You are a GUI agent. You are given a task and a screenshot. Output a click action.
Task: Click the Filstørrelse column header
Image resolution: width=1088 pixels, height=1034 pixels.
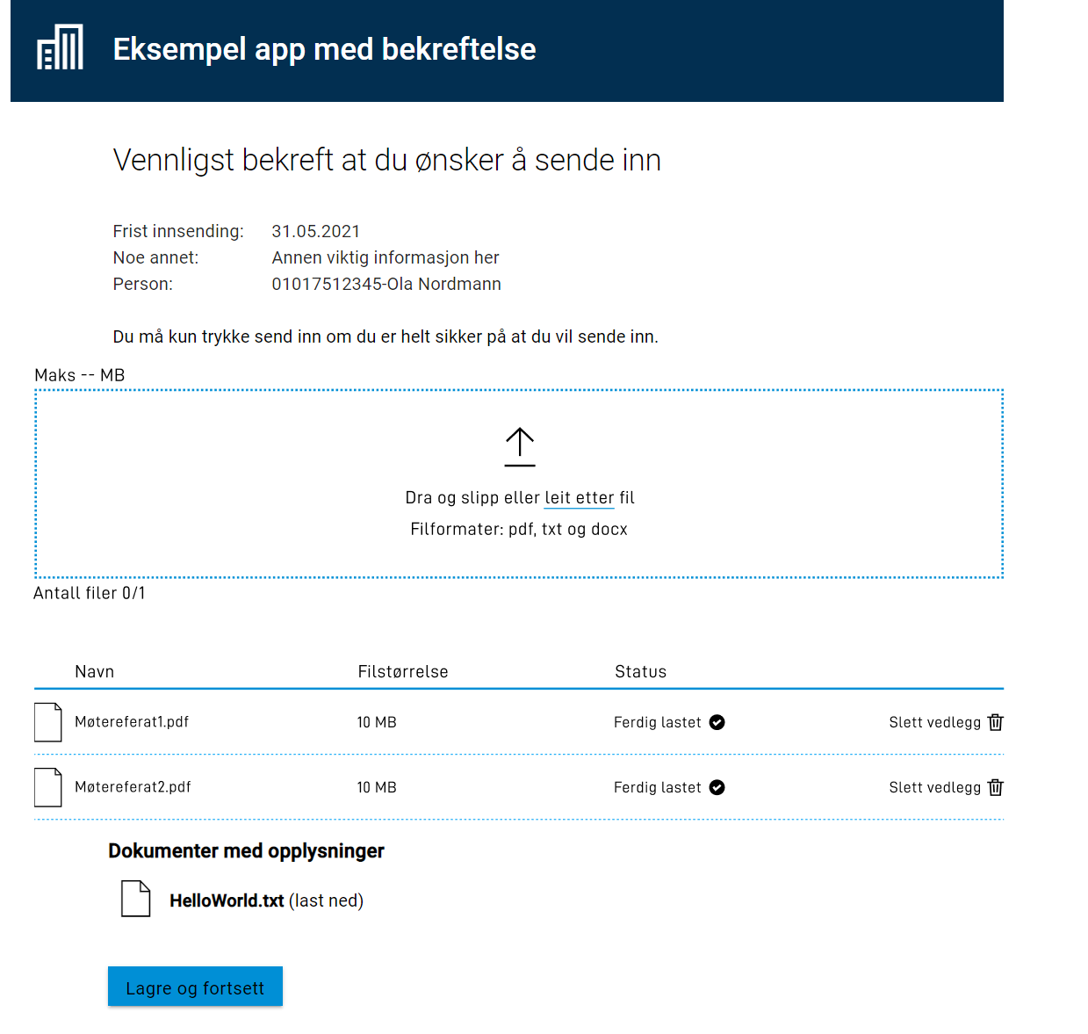coord(402,671)
